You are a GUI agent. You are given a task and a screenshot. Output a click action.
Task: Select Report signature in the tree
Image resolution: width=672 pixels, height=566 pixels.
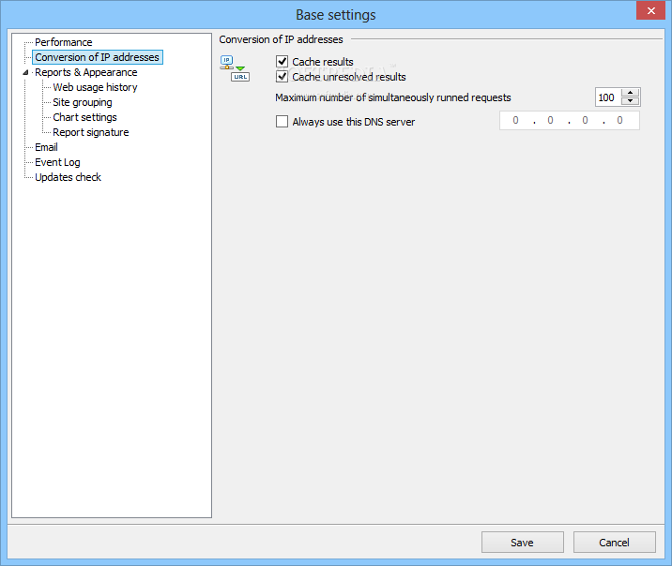(91, 132)
